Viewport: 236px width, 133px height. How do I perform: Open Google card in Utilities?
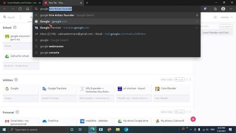coord(21,93)
